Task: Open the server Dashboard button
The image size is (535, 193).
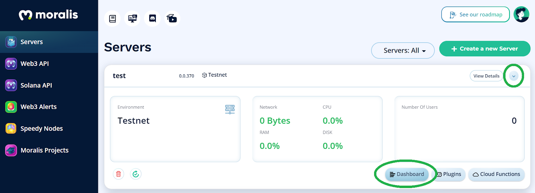Action: pyautogui.click(x=407, y=174)
